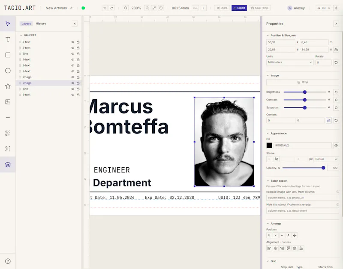
Task: Select the first image layer row
Action: pyautogui.click(x=48, y=77)
